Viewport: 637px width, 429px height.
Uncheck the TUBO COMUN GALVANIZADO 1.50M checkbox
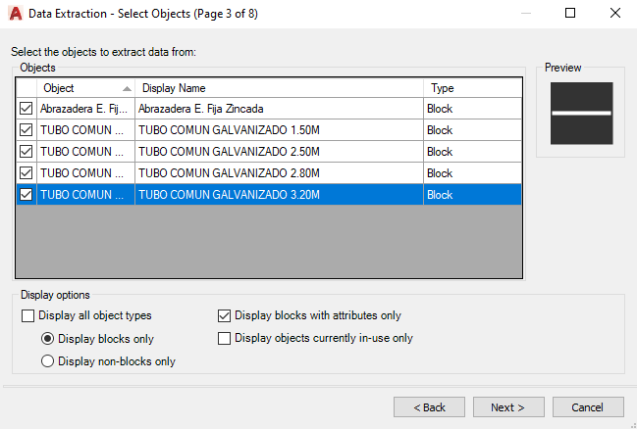click(27, 130)
